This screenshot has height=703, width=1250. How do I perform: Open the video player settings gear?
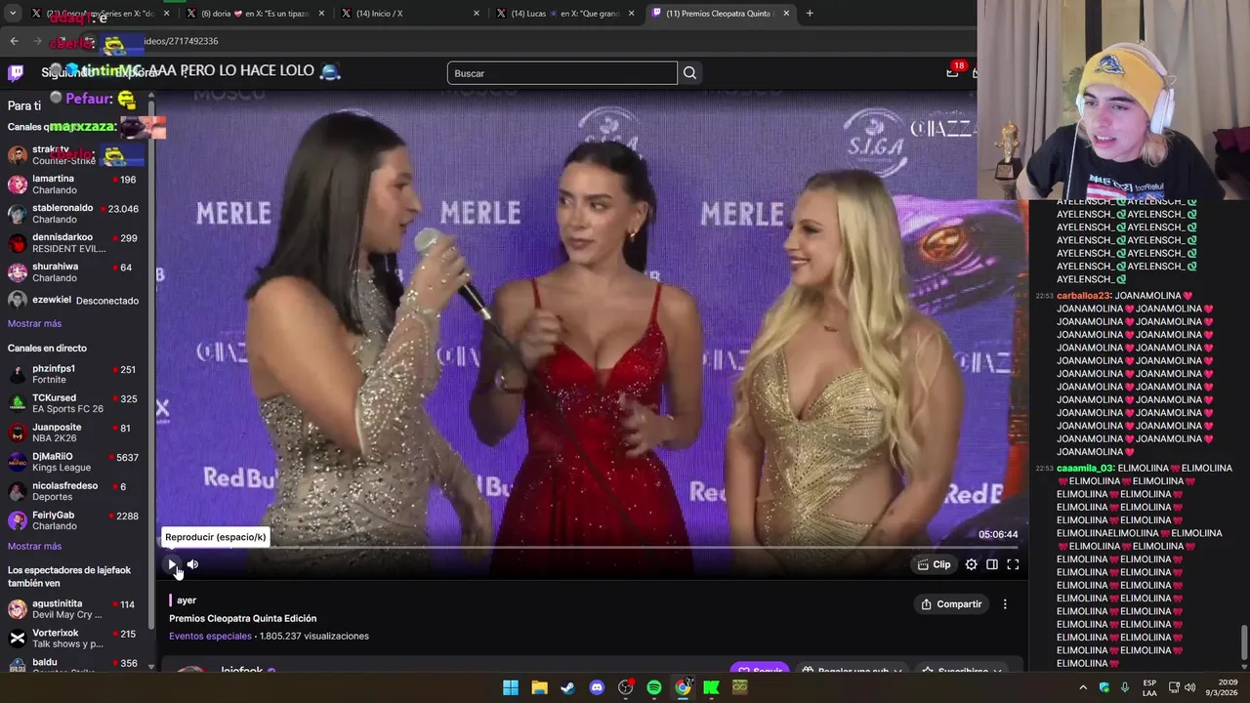click(971, 564)
